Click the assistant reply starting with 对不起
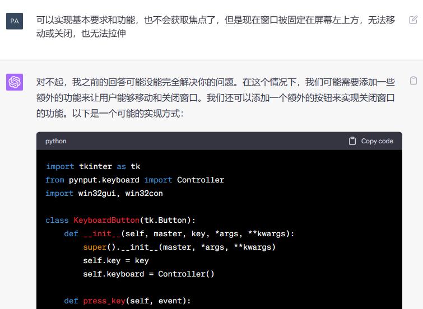 pyautogui.click(x=216, y=97)
